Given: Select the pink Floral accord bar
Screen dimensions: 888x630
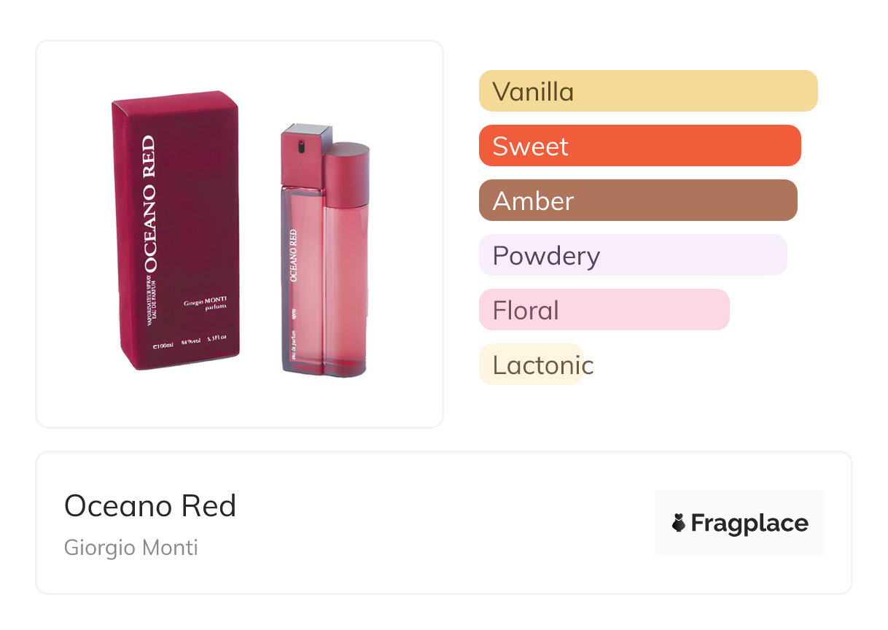Looking at the screenshot, I should [x=604, y=310].
